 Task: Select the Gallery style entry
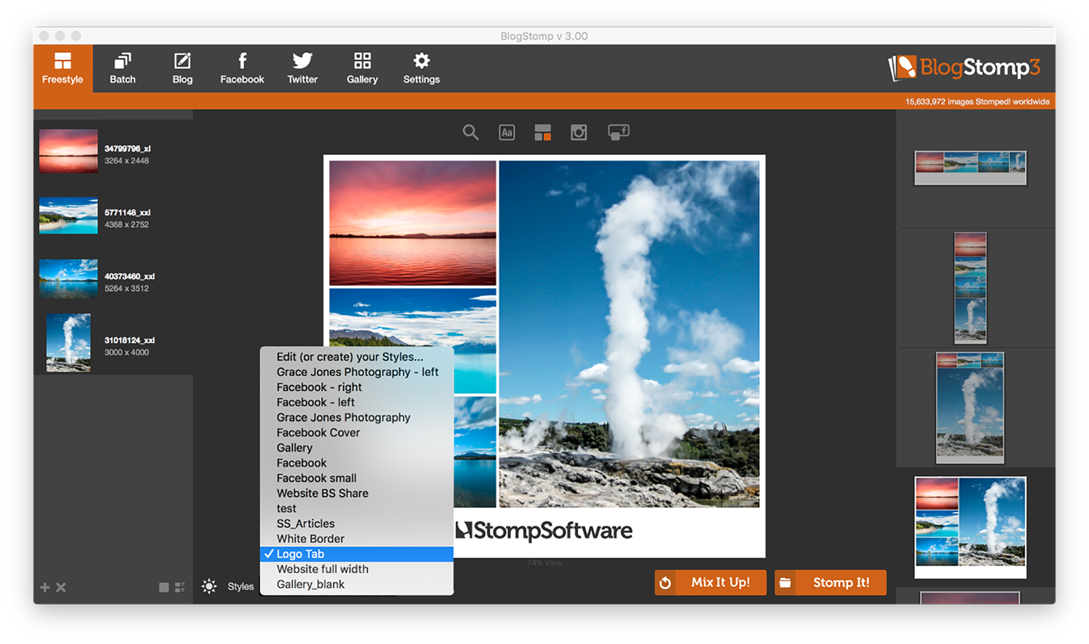[357, 447]
